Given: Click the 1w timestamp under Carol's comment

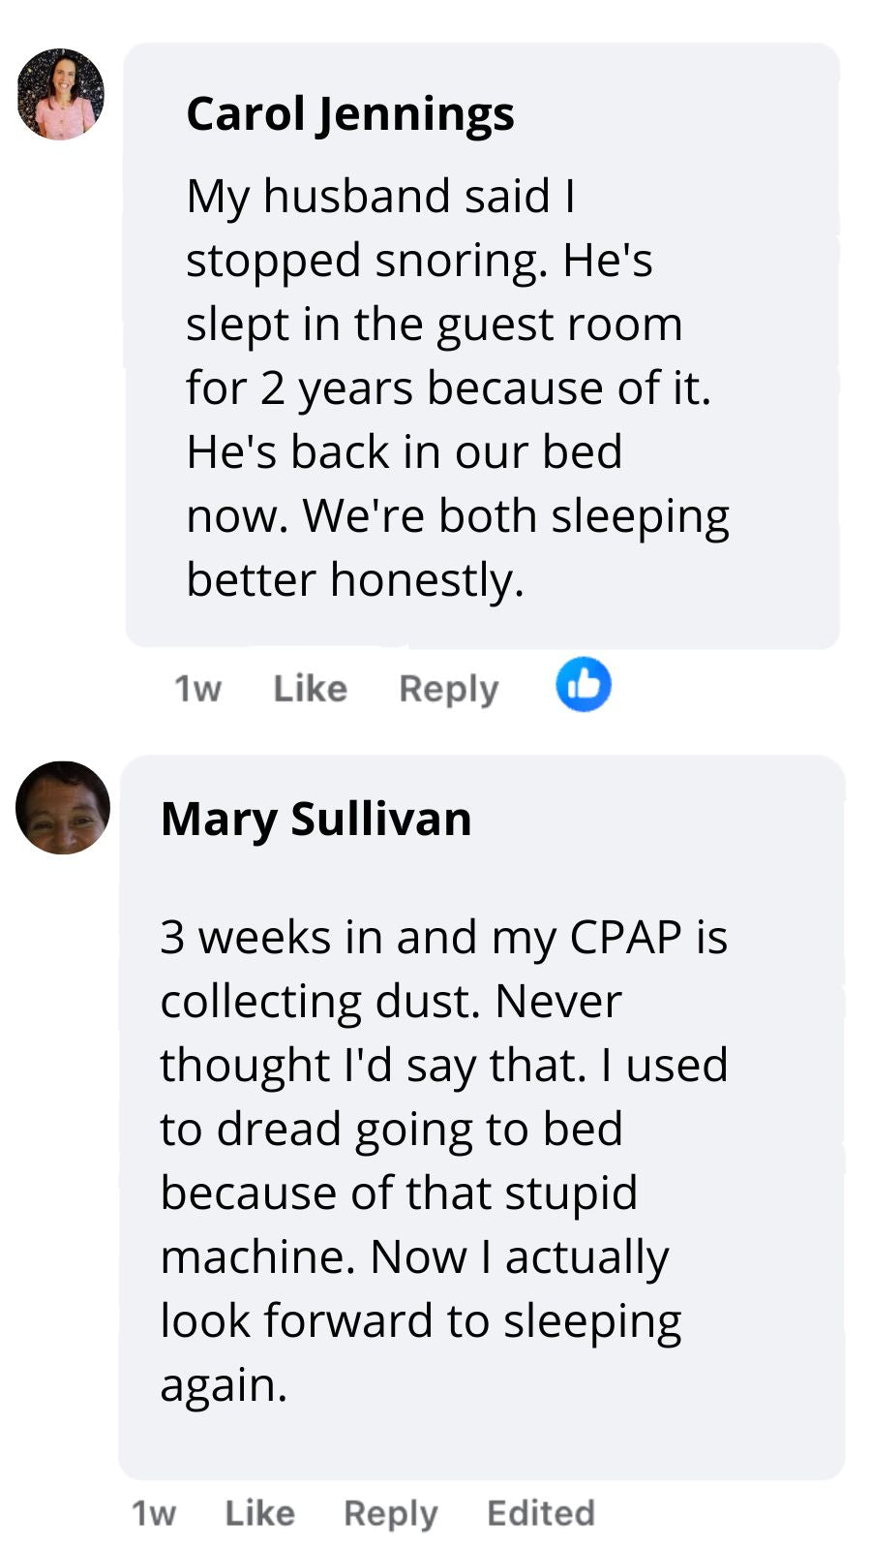Looking at the screenshot, I should point(197,689).
